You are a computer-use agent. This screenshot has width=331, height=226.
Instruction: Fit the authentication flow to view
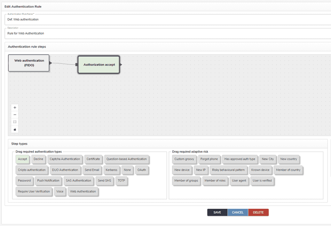point(15,122)
